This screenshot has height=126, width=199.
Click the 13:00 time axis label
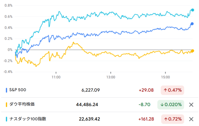tap(111, 77)
